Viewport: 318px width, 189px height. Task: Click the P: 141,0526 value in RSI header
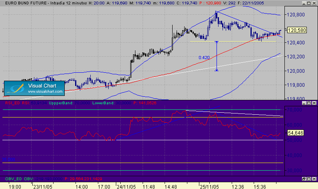click(x=145, y=103)
